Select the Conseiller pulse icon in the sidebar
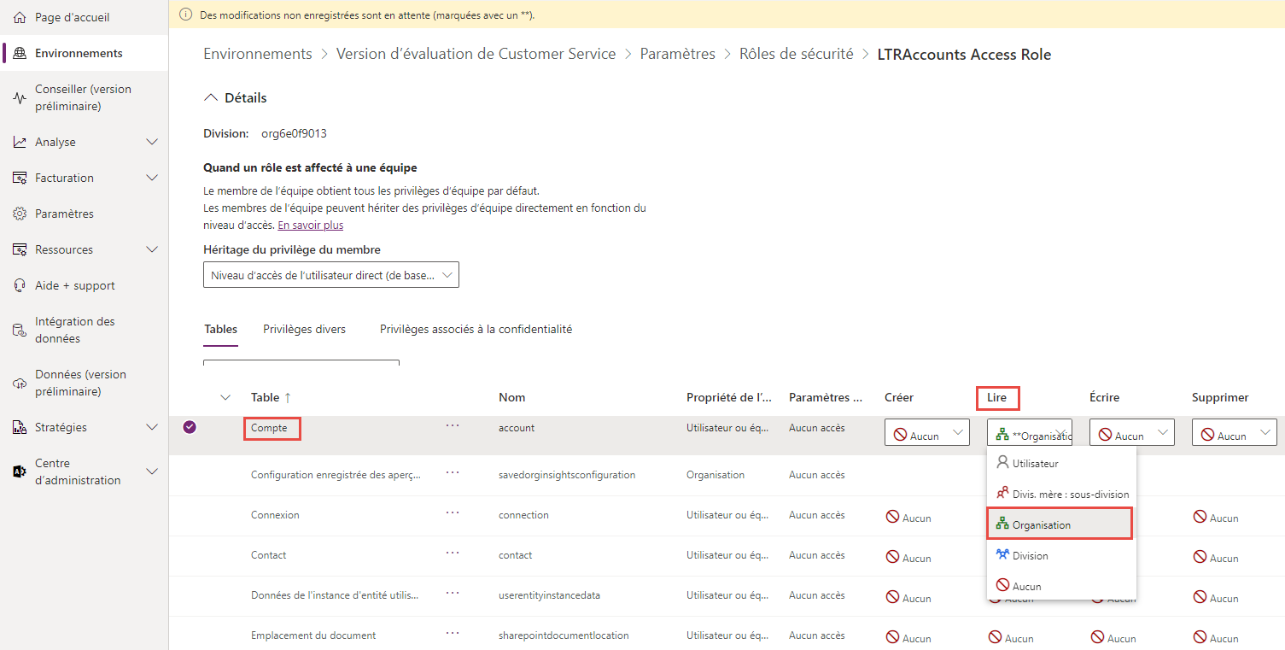The height and width of the screenshot is (650, 1285). [20, 97]
